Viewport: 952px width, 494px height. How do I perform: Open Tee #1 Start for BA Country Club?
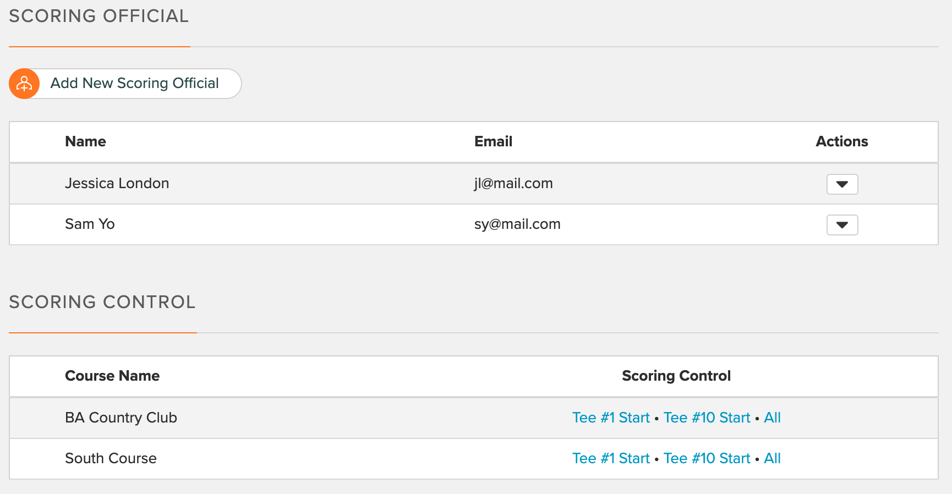pos(611,418)
